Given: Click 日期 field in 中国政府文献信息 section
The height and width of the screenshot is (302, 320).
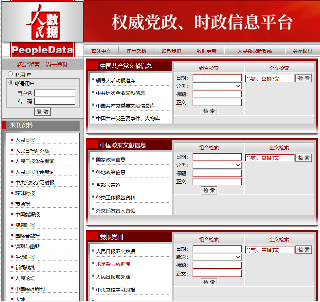Looking at the screenshot, I should point(217,157).
